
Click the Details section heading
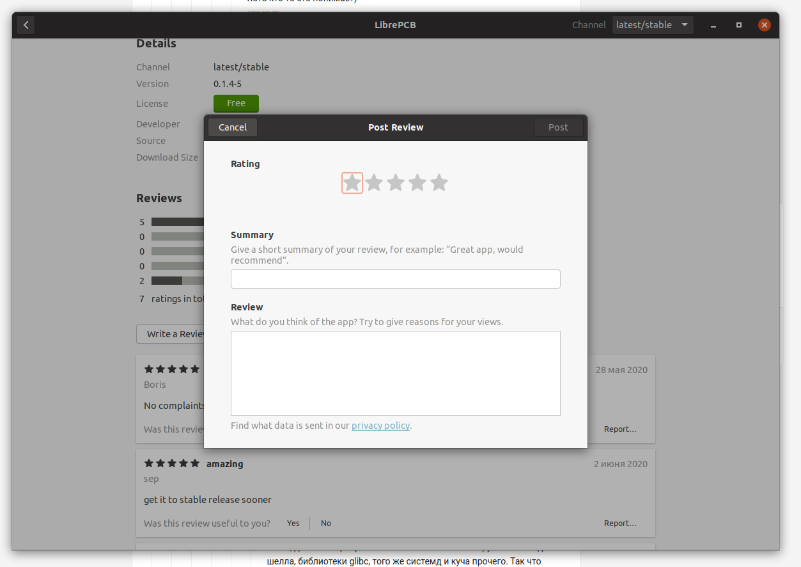click(156, 44)
